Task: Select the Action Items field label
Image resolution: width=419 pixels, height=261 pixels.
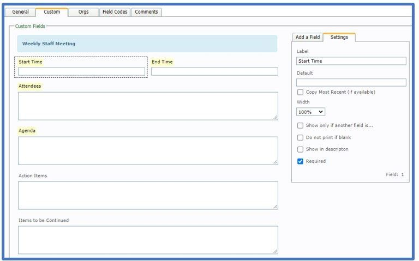Action: pos(33,175)
